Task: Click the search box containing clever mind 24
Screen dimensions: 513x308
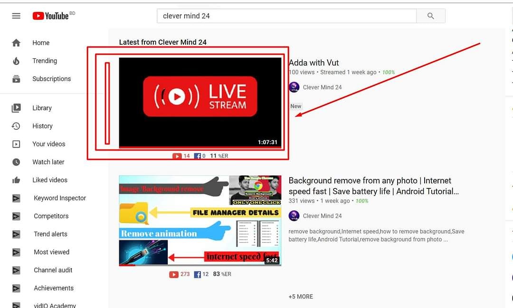Action: [286, 16]
